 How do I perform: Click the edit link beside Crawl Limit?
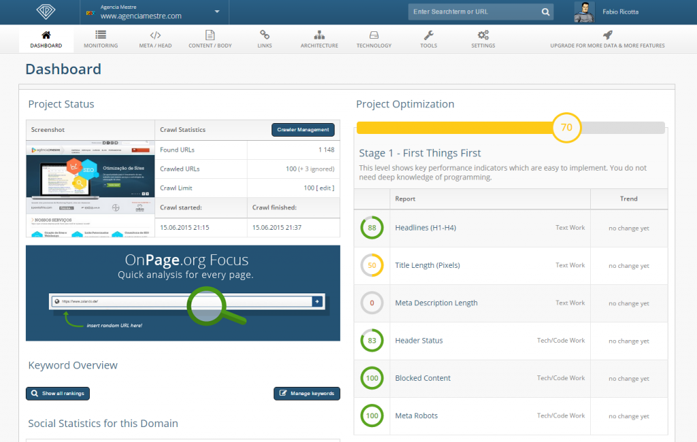point(325,188)
